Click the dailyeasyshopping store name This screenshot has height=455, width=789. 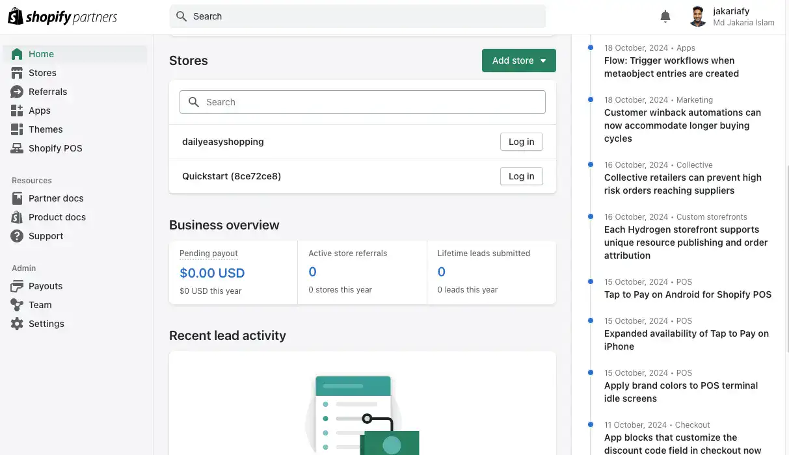(x=223, y=142)
